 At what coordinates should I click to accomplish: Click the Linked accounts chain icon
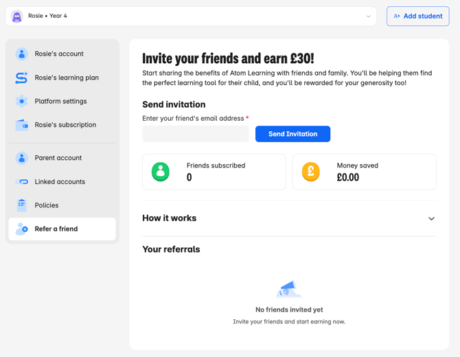coord(22,182)
